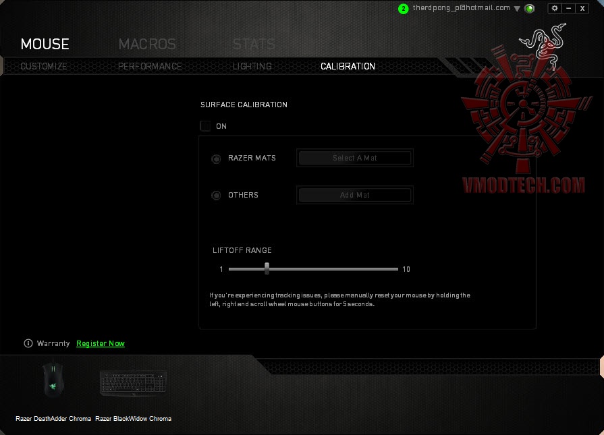
Task: Expand the account dropdown arrow
Action: pos(517,9)
